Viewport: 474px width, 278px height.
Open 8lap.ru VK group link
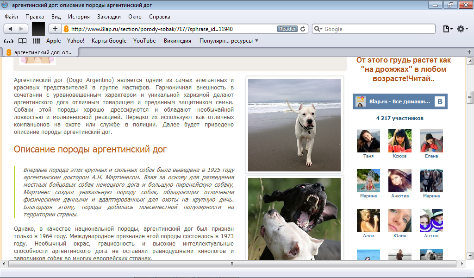click(x=399, y=101)
